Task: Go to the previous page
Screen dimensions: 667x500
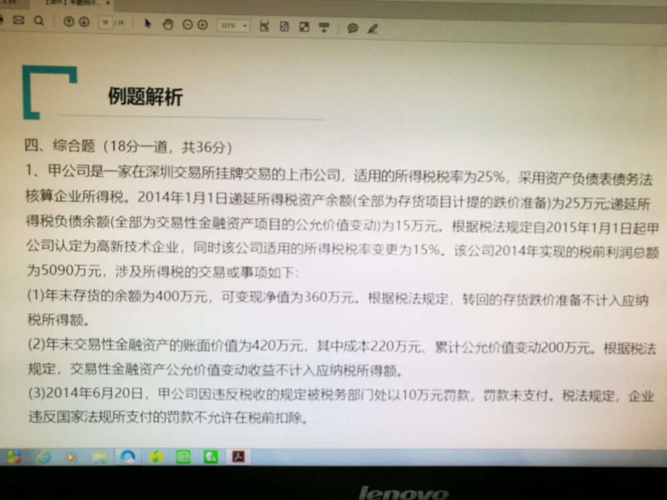Action: (70, 22)
